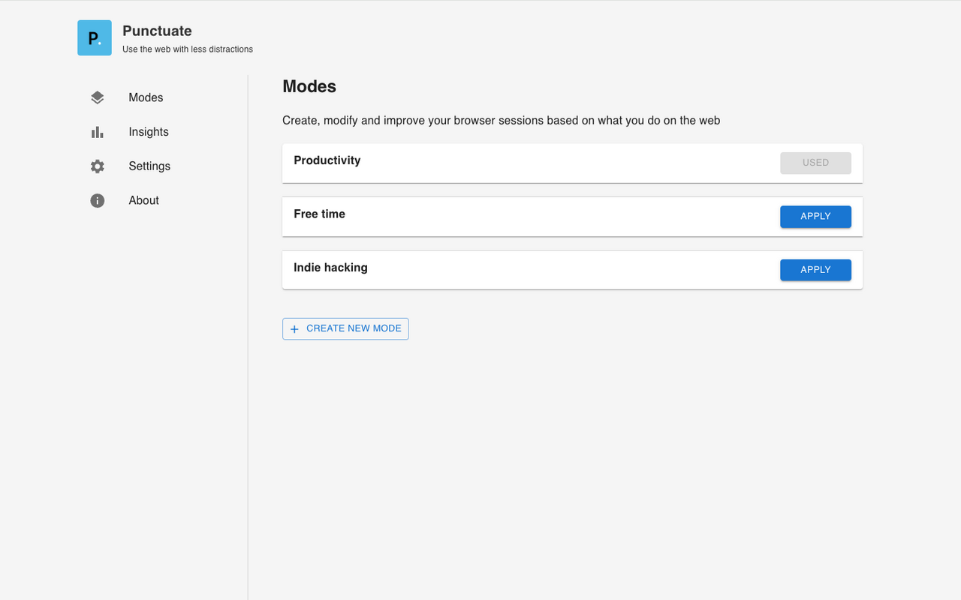The height and width of the screenshot is (600, 961).
Task: Go to the Insights section
Action: tap(149, 132)
